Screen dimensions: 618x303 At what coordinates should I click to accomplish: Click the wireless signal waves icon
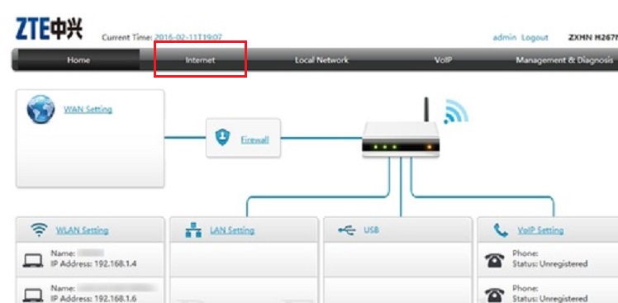tap(455, 111)
